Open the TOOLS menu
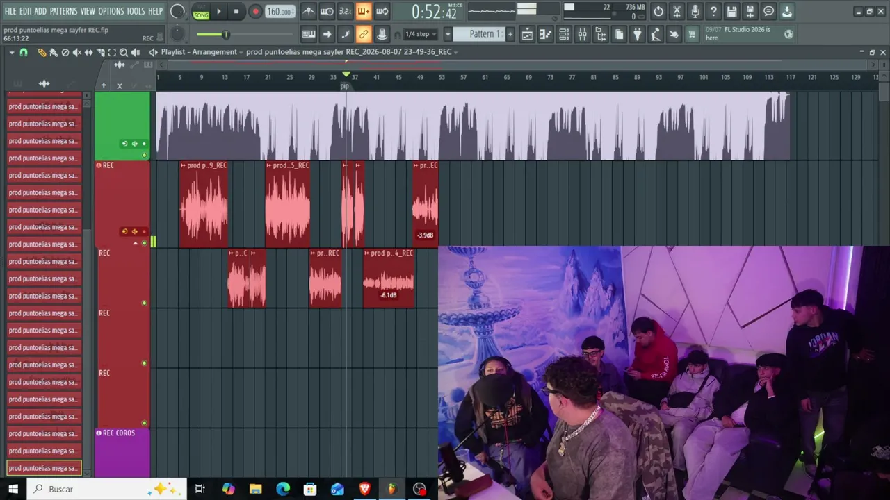 point(136,11)
